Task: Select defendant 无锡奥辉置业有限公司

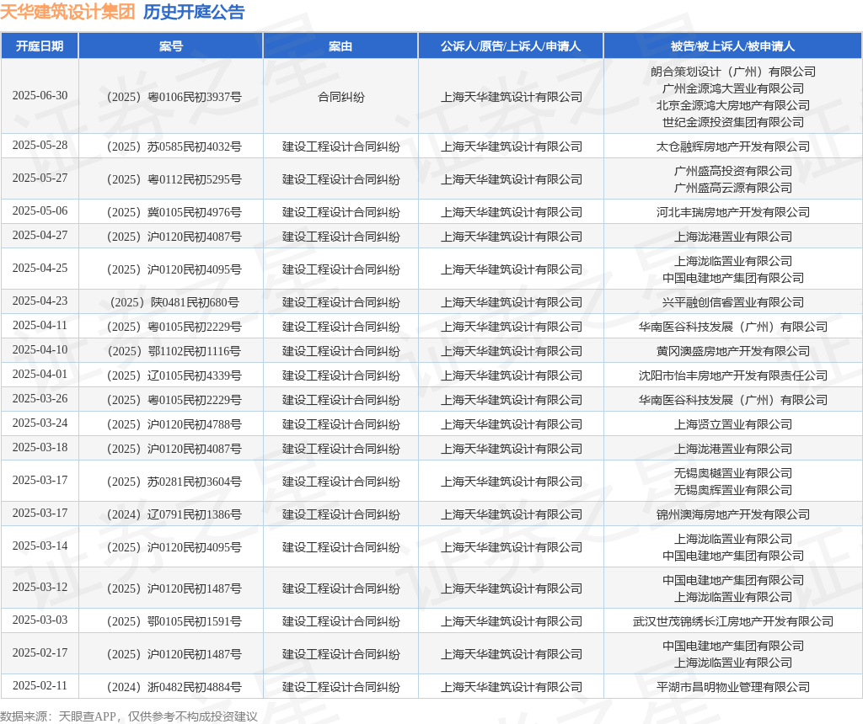Action: pos(732,490)
